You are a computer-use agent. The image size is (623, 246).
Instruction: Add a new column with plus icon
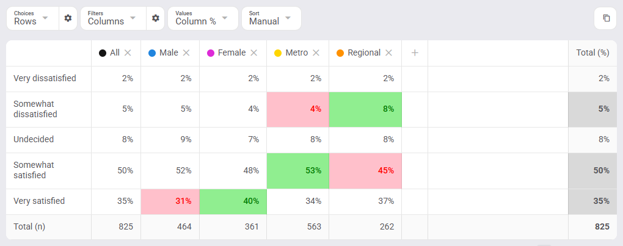[415, 52]
